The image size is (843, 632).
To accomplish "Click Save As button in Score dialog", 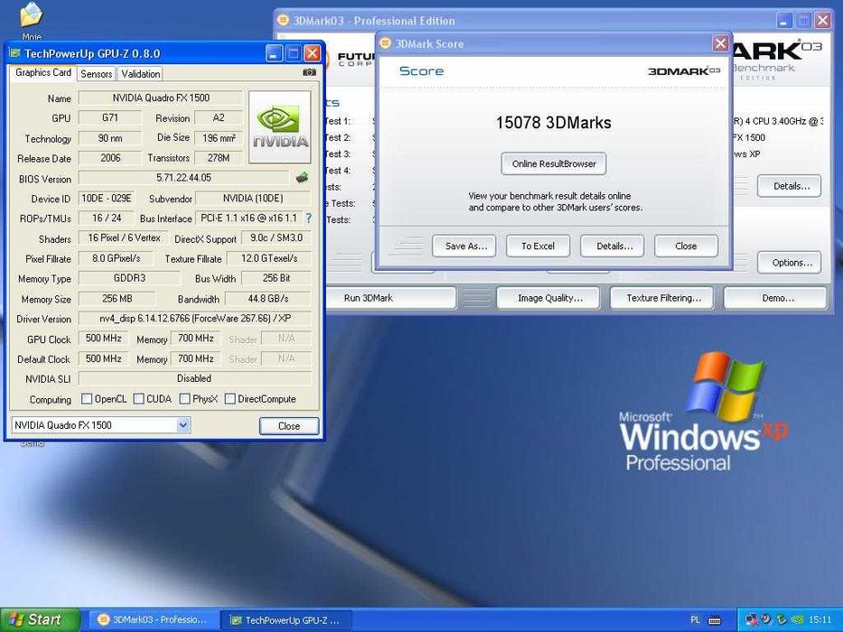I will [x=465, y=246].
